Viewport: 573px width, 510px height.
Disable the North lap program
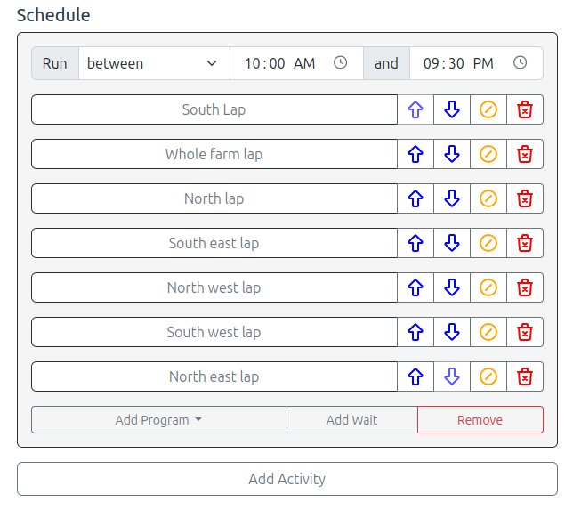tap(488, 198)
